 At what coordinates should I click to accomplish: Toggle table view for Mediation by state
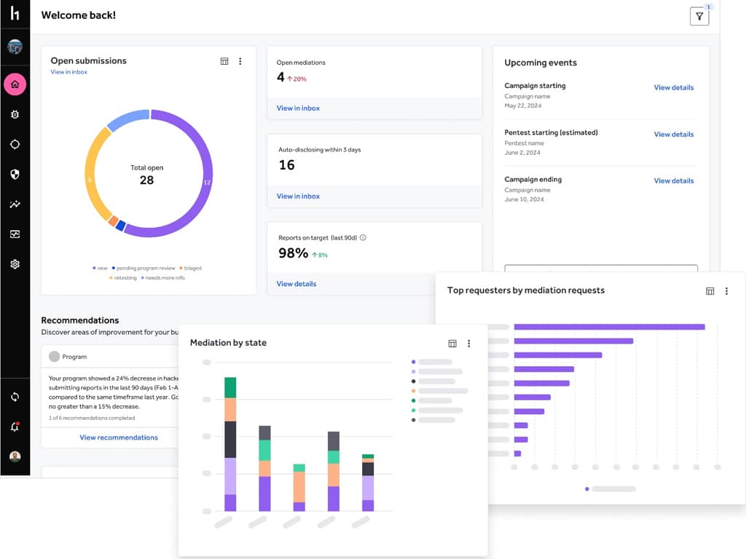click(452, 344)
